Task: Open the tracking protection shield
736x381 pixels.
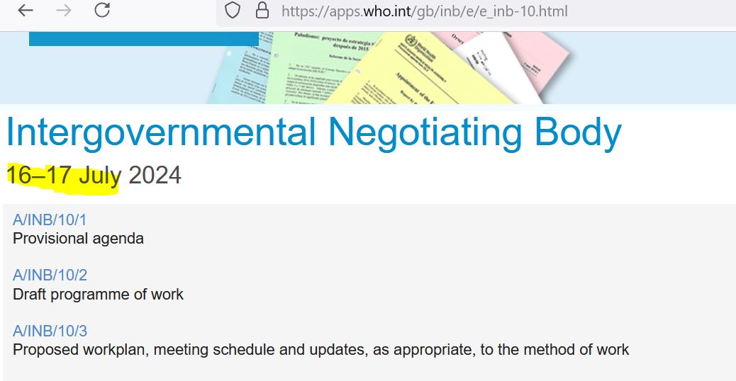Action: pos(233,11)
